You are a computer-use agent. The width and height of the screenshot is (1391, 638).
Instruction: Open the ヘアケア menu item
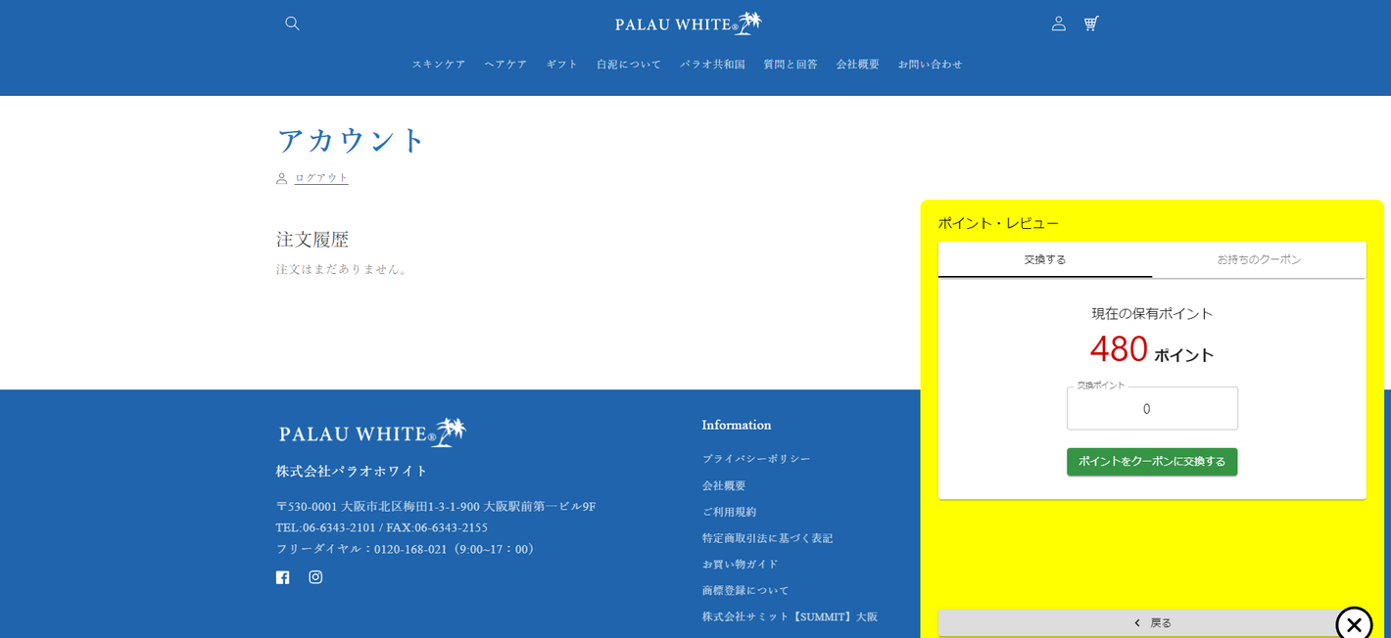pos(504,64)
